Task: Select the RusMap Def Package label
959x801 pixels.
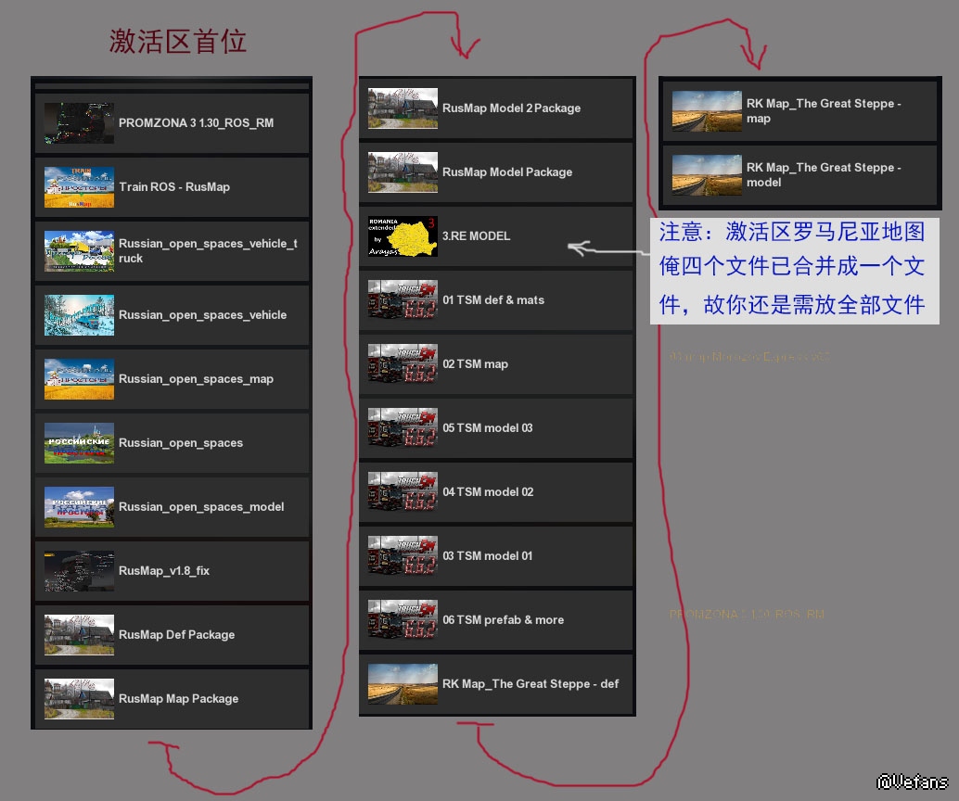Action: pyautogui.click(x=176, y=635)
